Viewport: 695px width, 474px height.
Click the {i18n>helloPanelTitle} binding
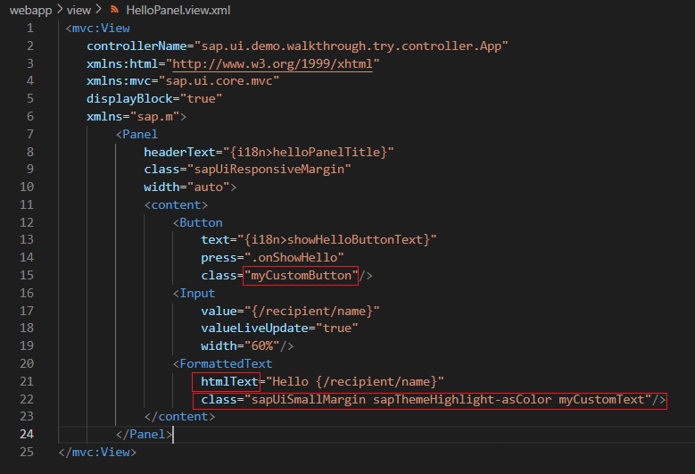tap(309, 152)
